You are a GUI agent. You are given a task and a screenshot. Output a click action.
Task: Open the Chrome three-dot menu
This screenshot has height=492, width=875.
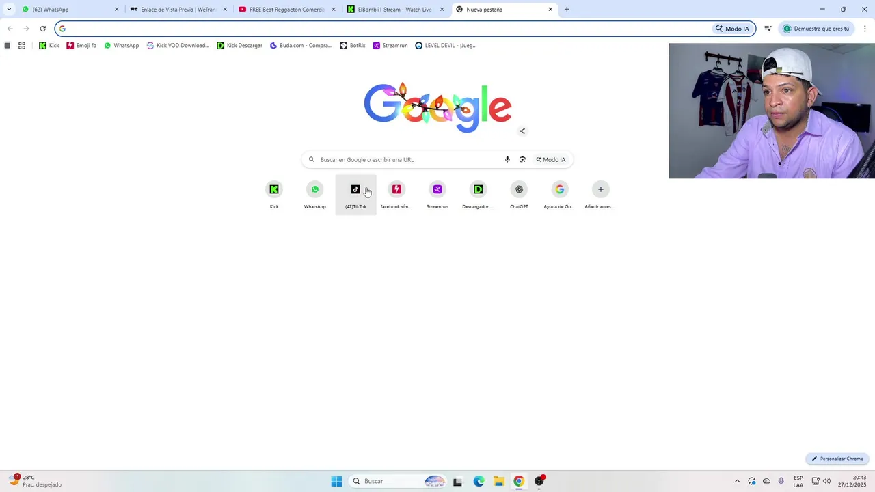[865, 29]
